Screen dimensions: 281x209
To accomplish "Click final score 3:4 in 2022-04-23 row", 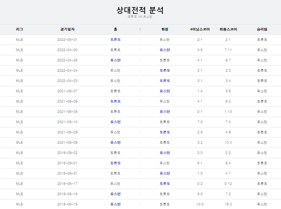I will (228, 81).
